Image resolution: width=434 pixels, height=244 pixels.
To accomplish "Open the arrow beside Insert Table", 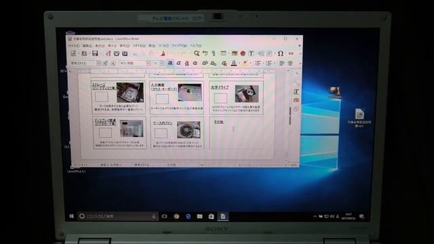I will [x=229, y=54].
